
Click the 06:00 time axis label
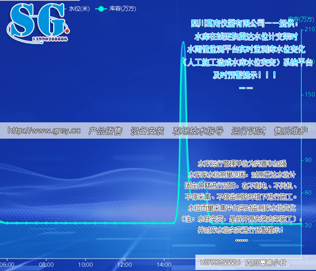pos(7,264)
